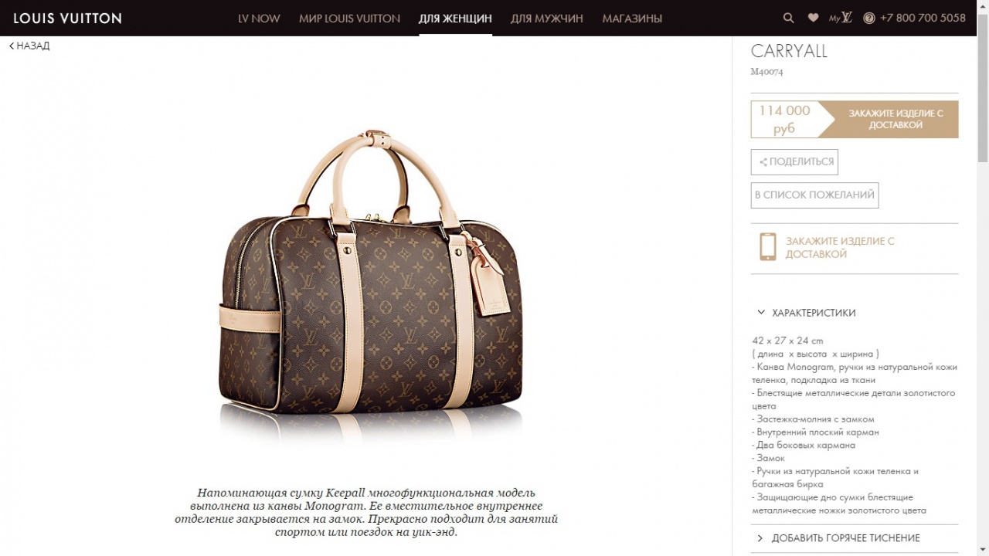Open the Для мужчин menu
The width and height of the screenshot is (989, 556).
pyautogui.click(x=547, y=18)
